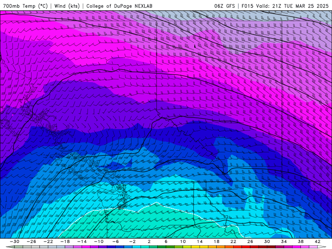
Task: Click the -26 colorbar label
Action: coord(32,242)
